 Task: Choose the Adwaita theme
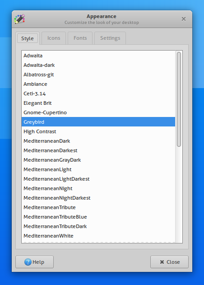98,56
